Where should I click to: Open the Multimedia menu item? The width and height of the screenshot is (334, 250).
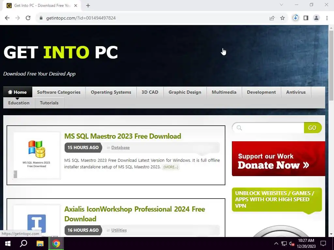pos(224,92)
